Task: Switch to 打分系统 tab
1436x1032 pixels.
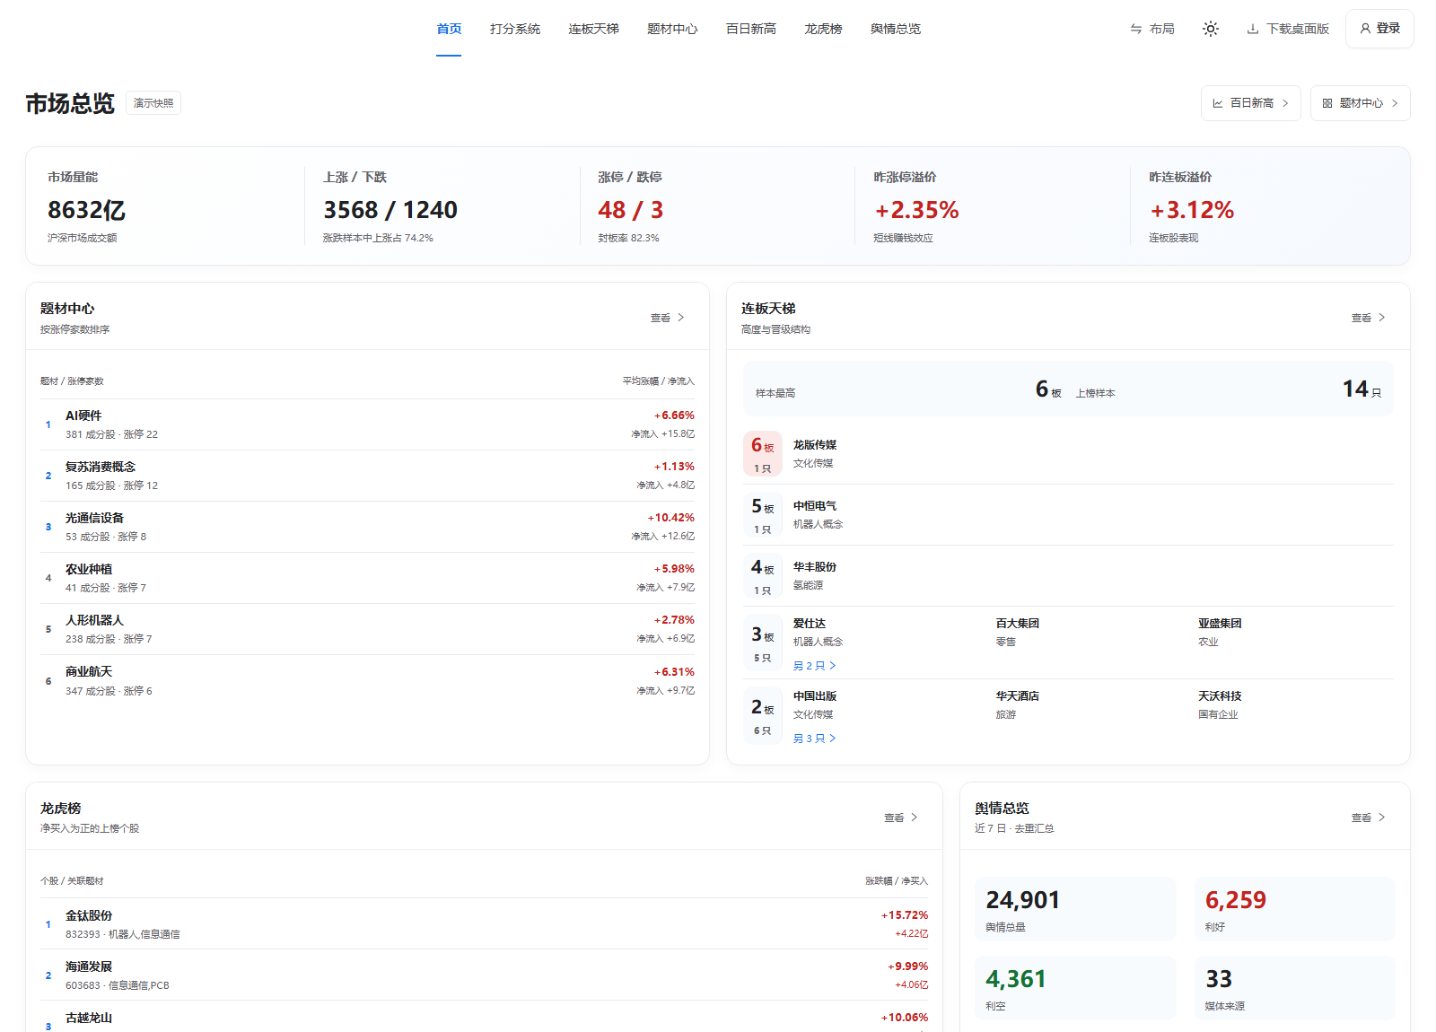Action: click(x=515, y=29)
